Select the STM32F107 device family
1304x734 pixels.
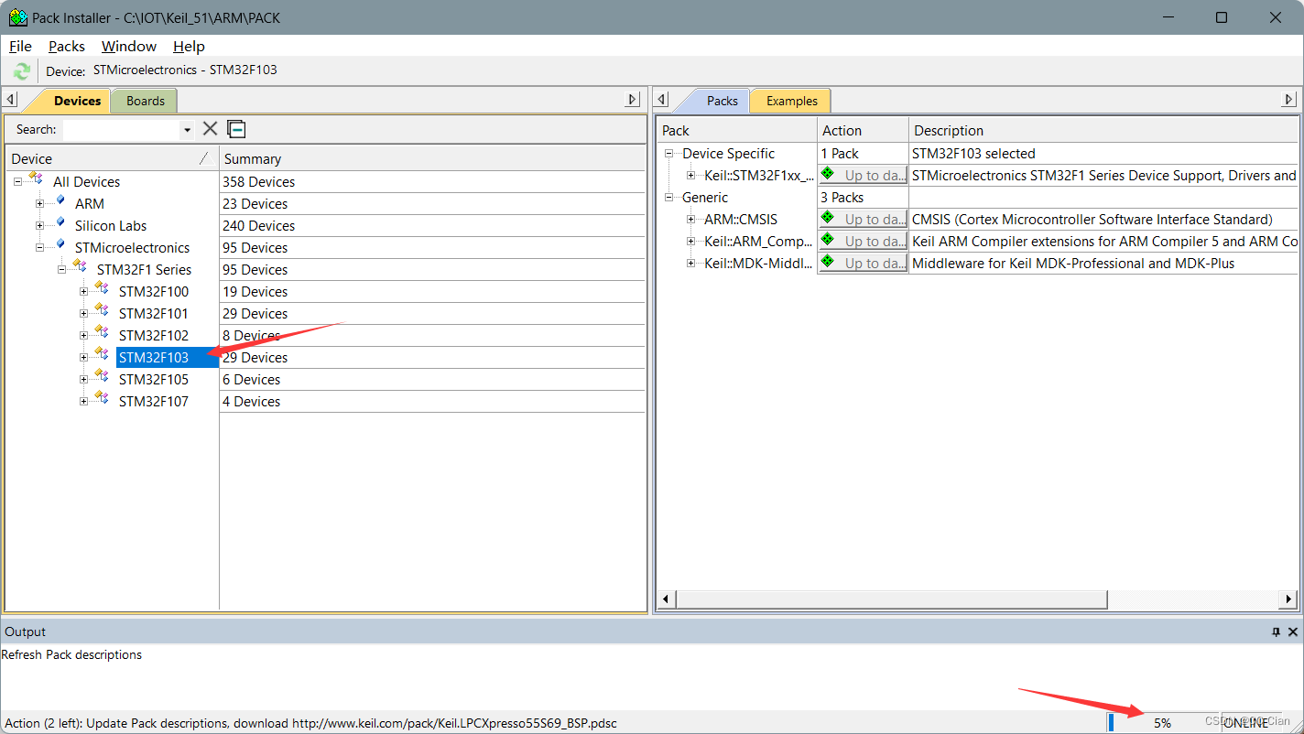(154, 402)
